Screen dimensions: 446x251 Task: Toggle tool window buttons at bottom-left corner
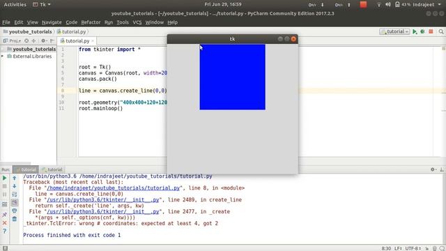5,248
